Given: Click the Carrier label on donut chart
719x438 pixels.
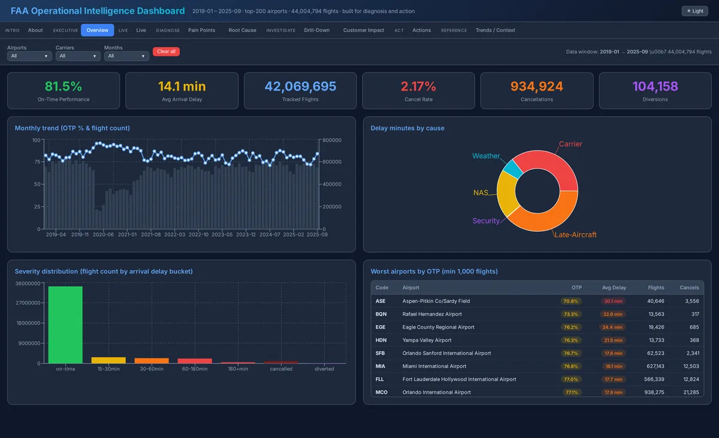Looking at the screenshot, I should pyautogui.click(x=570, y=144).
